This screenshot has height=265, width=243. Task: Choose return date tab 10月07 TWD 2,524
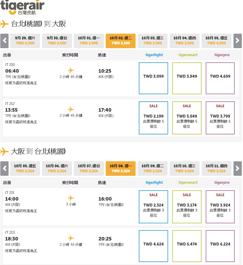89,168
